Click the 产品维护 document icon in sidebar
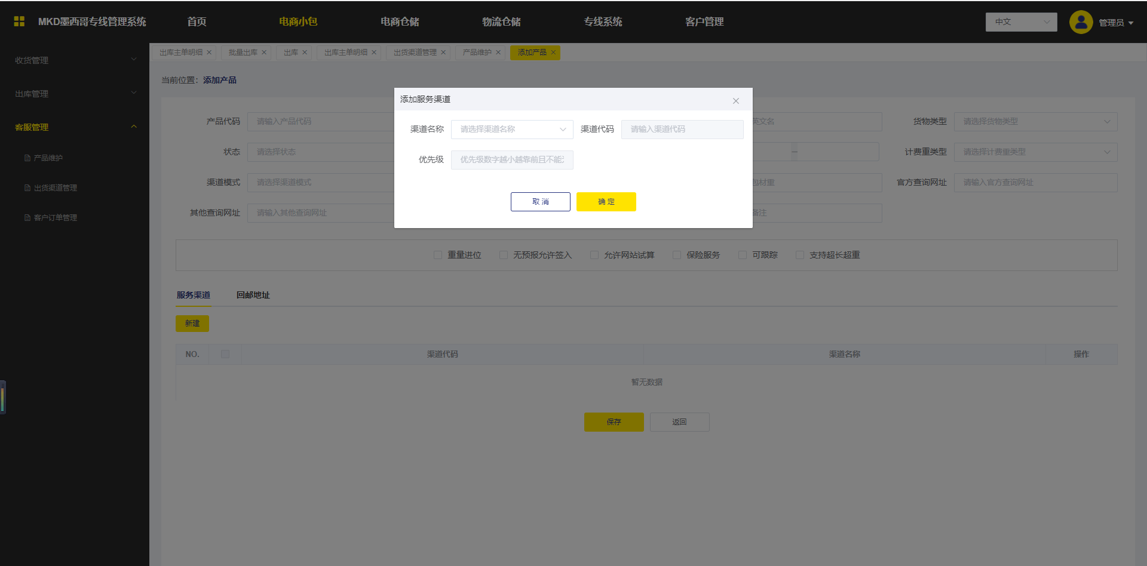The width and height of the screenshot is (1147, 566). (x=27, y=158)
